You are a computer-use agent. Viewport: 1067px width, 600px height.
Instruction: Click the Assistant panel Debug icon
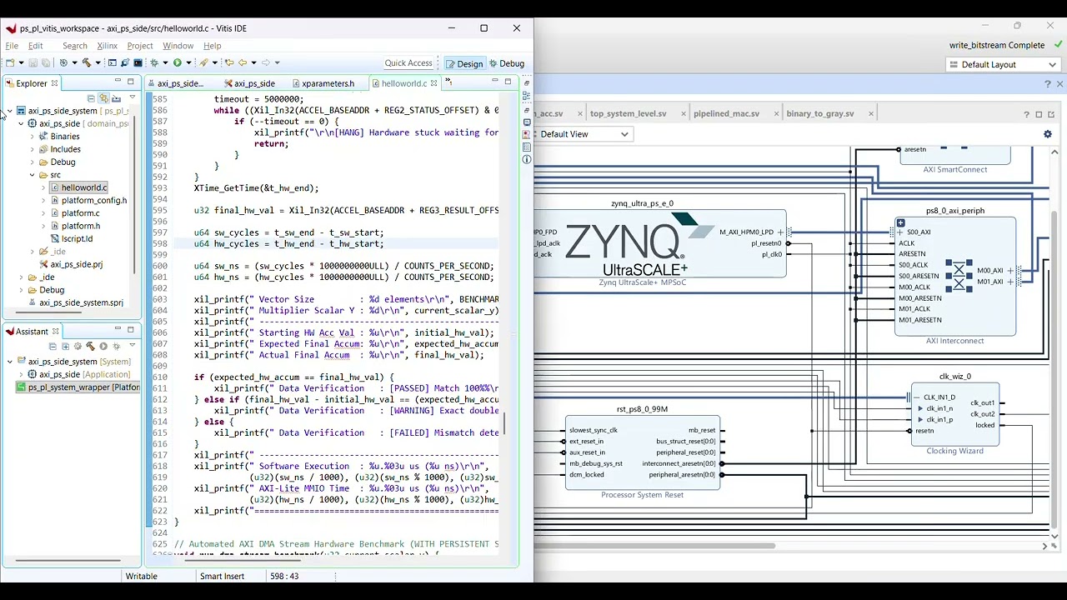(x=117, y=347)
